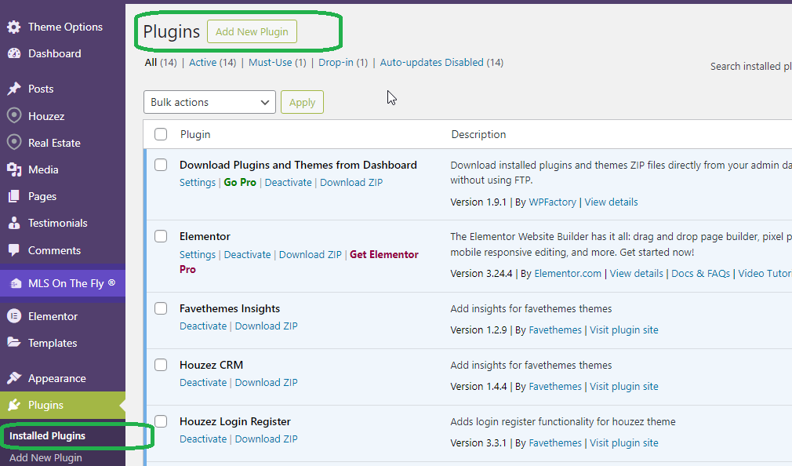Open the Bulk actions dropdown
792x466 pixels.
(x=209, y=102)
